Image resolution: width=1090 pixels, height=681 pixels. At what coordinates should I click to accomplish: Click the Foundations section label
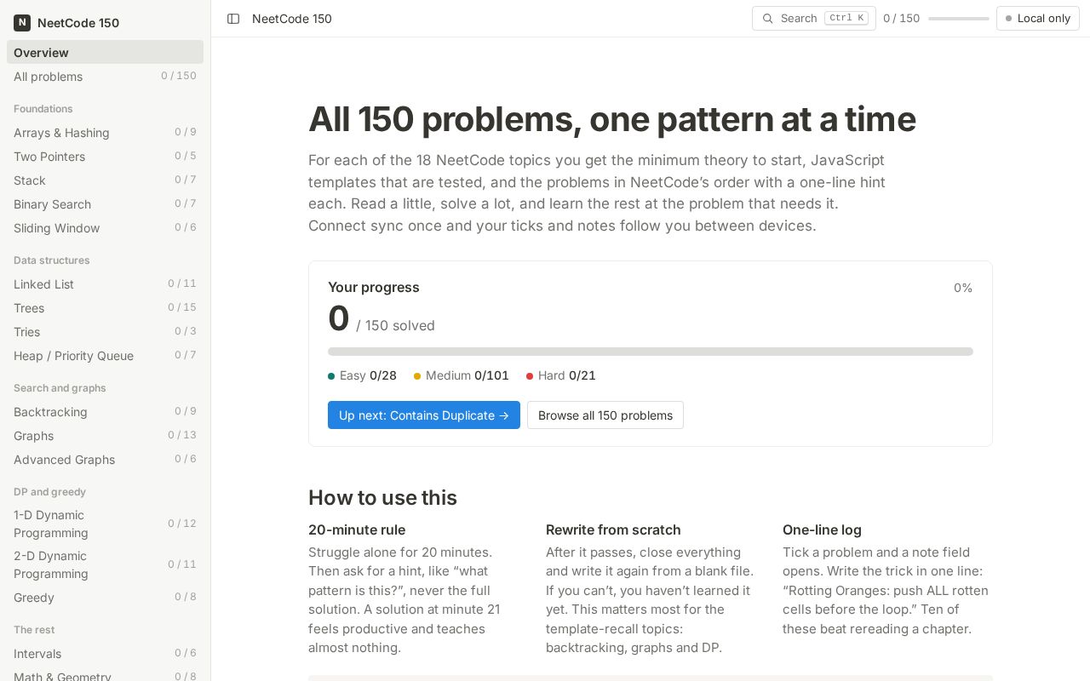pyautogui.click(x=43, y=109)
